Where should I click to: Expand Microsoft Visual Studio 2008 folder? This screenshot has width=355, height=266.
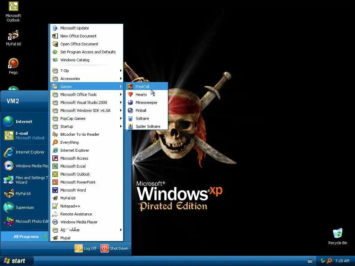point(87,103)
